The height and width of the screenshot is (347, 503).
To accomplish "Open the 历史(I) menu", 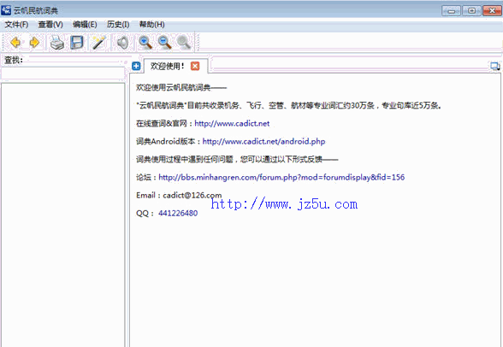I will click(x=118, y=25).
